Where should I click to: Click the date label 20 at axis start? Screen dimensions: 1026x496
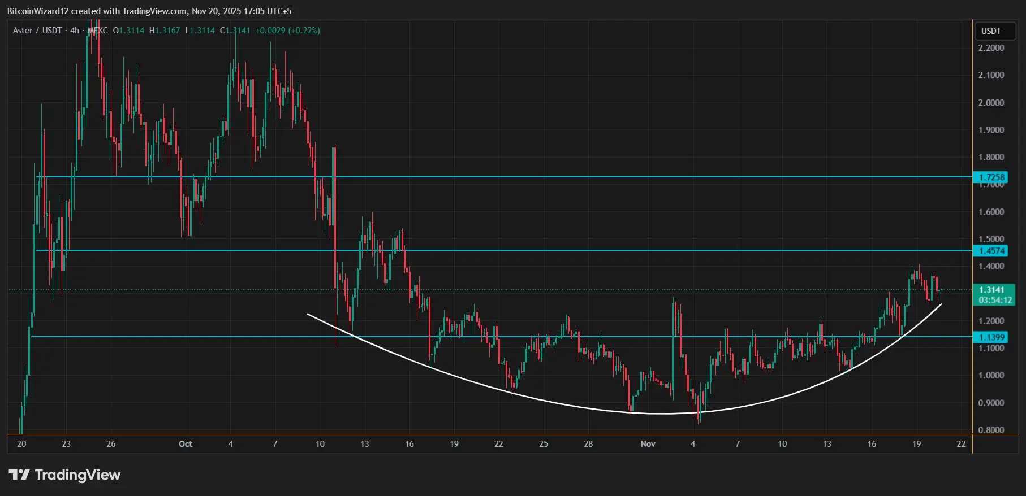(x=21, y=444)
